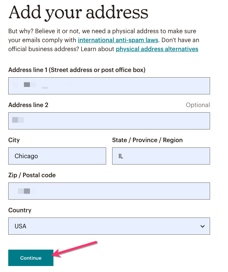Click the City field containing Chicago

point(57,156)
